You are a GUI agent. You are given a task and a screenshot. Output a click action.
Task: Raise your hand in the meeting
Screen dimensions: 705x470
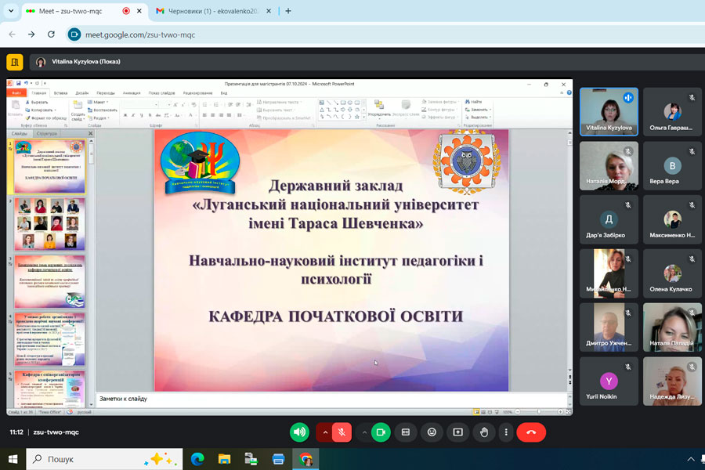tap(484, 432)
